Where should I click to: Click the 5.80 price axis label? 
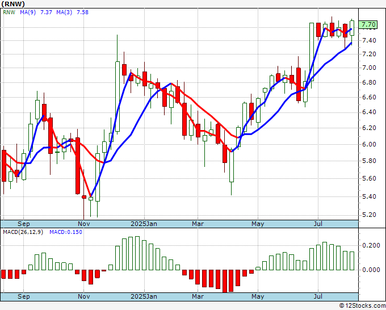(x=369, y=161)
